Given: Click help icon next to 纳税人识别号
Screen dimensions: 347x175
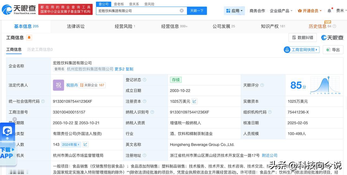Looking at the screenshot, I should [152, 112].
